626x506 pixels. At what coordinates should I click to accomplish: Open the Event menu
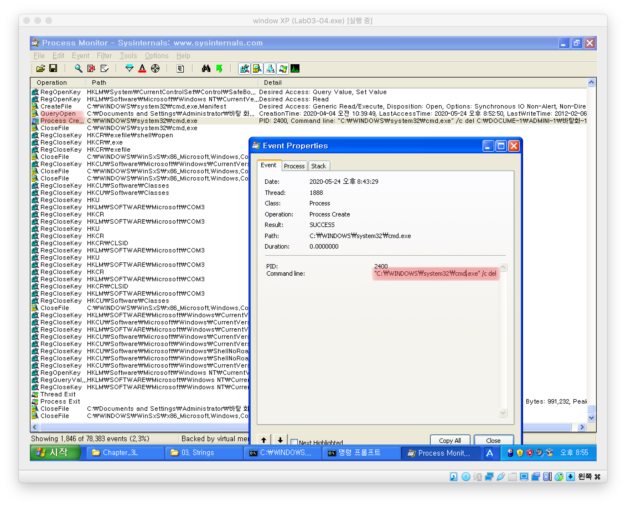pyautogui.click(x=81, y=56)
